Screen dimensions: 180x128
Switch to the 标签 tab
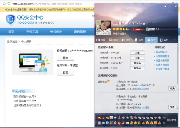click(139, 40)
